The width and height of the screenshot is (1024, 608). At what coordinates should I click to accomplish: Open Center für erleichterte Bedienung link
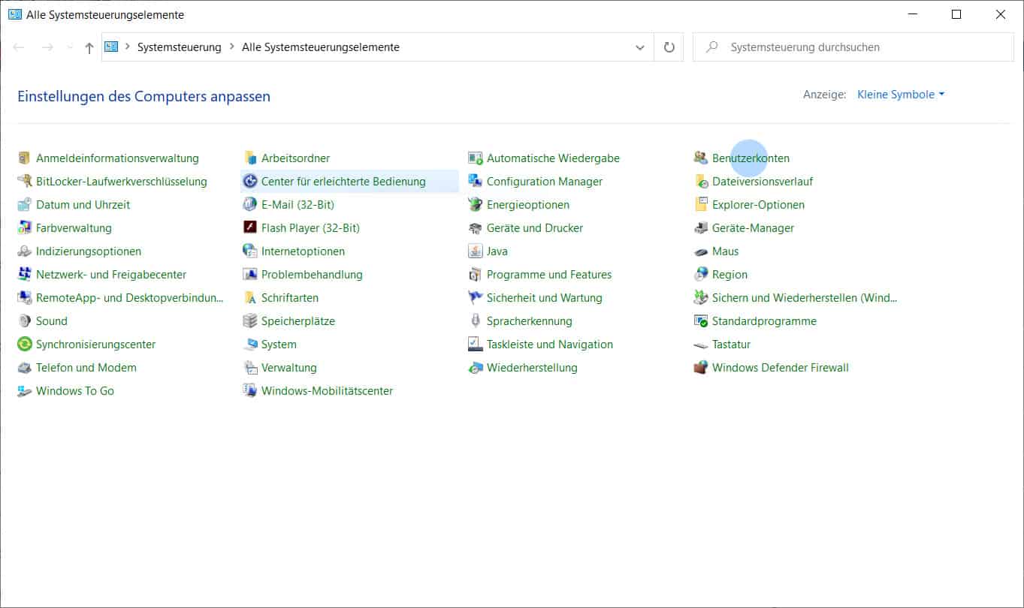pyautogui.click(x=343, y=182)
